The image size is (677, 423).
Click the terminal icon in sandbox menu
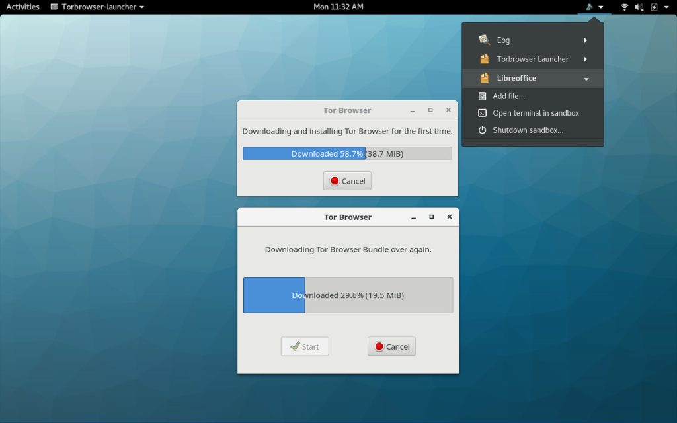pos(482,113)
